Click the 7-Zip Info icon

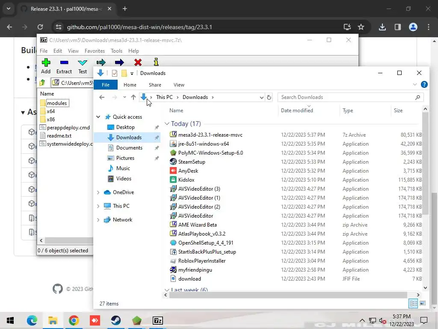pyautogui.click(x=156, y=62)
